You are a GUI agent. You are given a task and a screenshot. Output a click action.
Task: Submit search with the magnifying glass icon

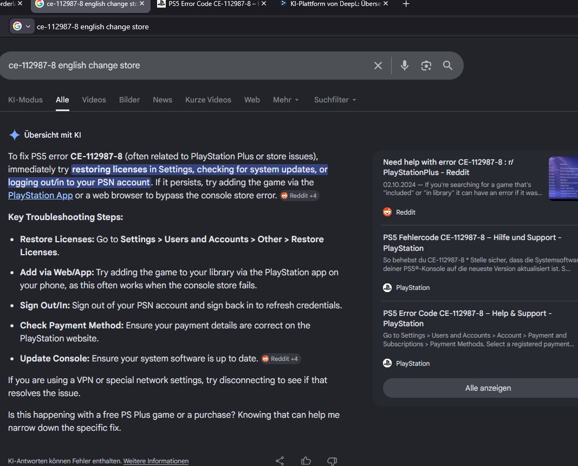coord(447,66)
